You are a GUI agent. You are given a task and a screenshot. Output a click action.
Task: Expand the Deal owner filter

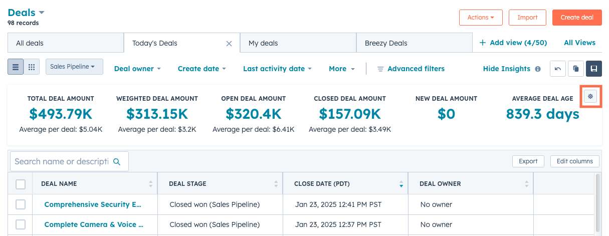click(x=137, y=69)
